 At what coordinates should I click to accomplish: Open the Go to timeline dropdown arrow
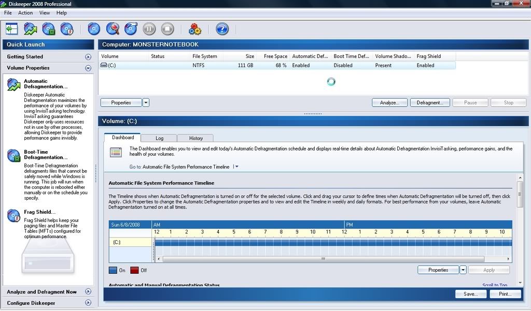coord(236,167)
